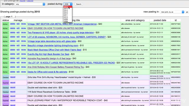The image size is (189, 106).
Task: Renew the Aria Child Rollplay Mini Cooper posting
Action: click(x=24, y=67)
